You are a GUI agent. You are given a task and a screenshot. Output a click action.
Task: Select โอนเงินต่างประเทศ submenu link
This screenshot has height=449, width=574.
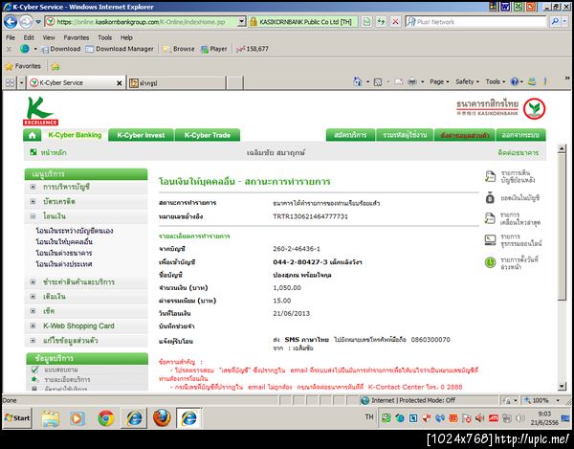tap(64, 264)
